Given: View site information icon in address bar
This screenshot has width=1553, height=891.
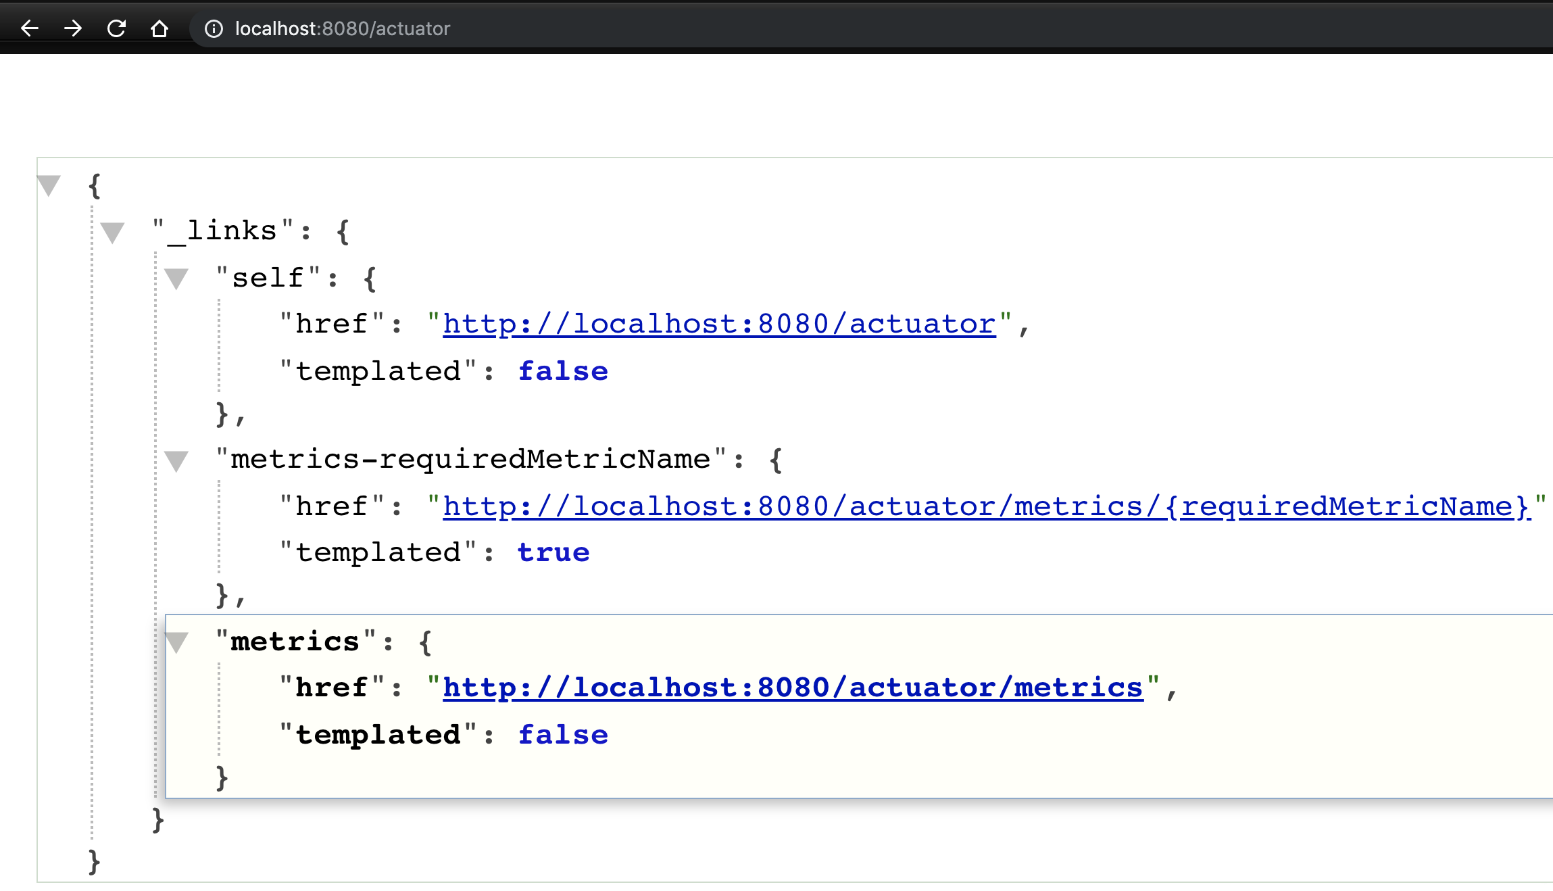Looking at the screenshot, I should click(214, 28).
